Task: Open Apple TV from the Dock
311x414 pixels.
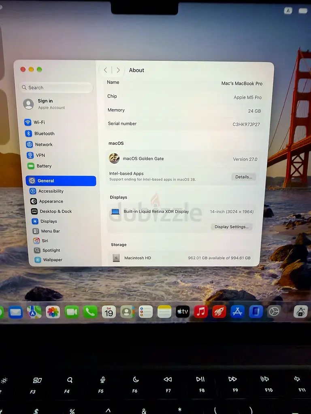Action: 183,312
